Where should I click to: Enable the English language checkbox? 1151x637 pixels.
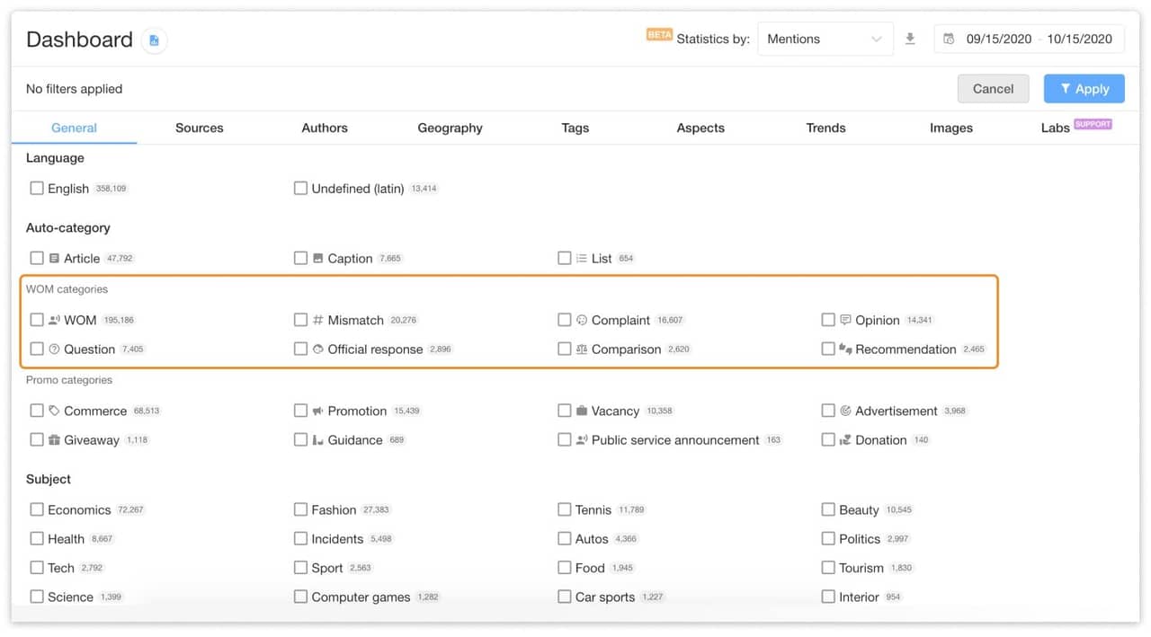(36, 188)
